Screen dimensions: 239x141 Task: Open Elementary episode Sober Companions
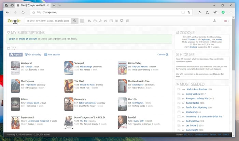coord(87,103)
